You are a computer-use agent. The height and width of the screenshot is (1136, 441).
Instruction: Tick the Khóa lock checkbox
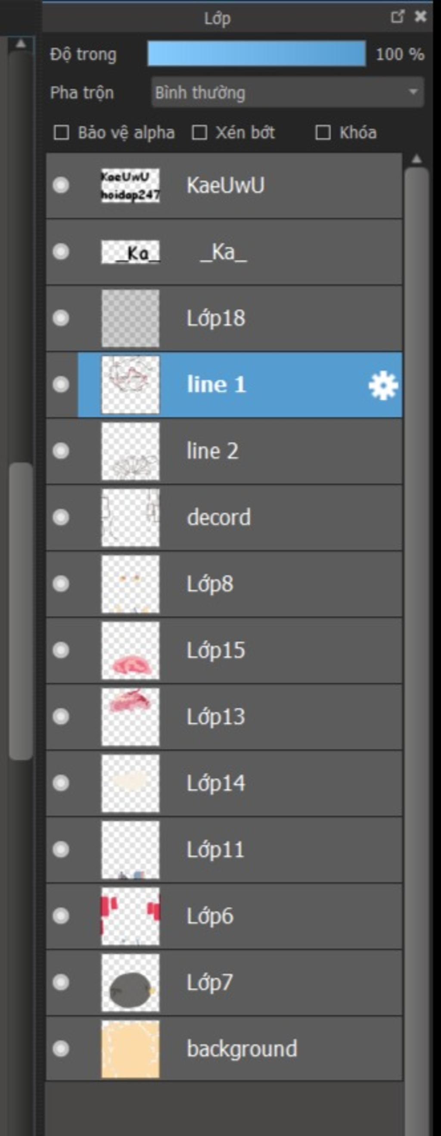click(x=323, y=133)
